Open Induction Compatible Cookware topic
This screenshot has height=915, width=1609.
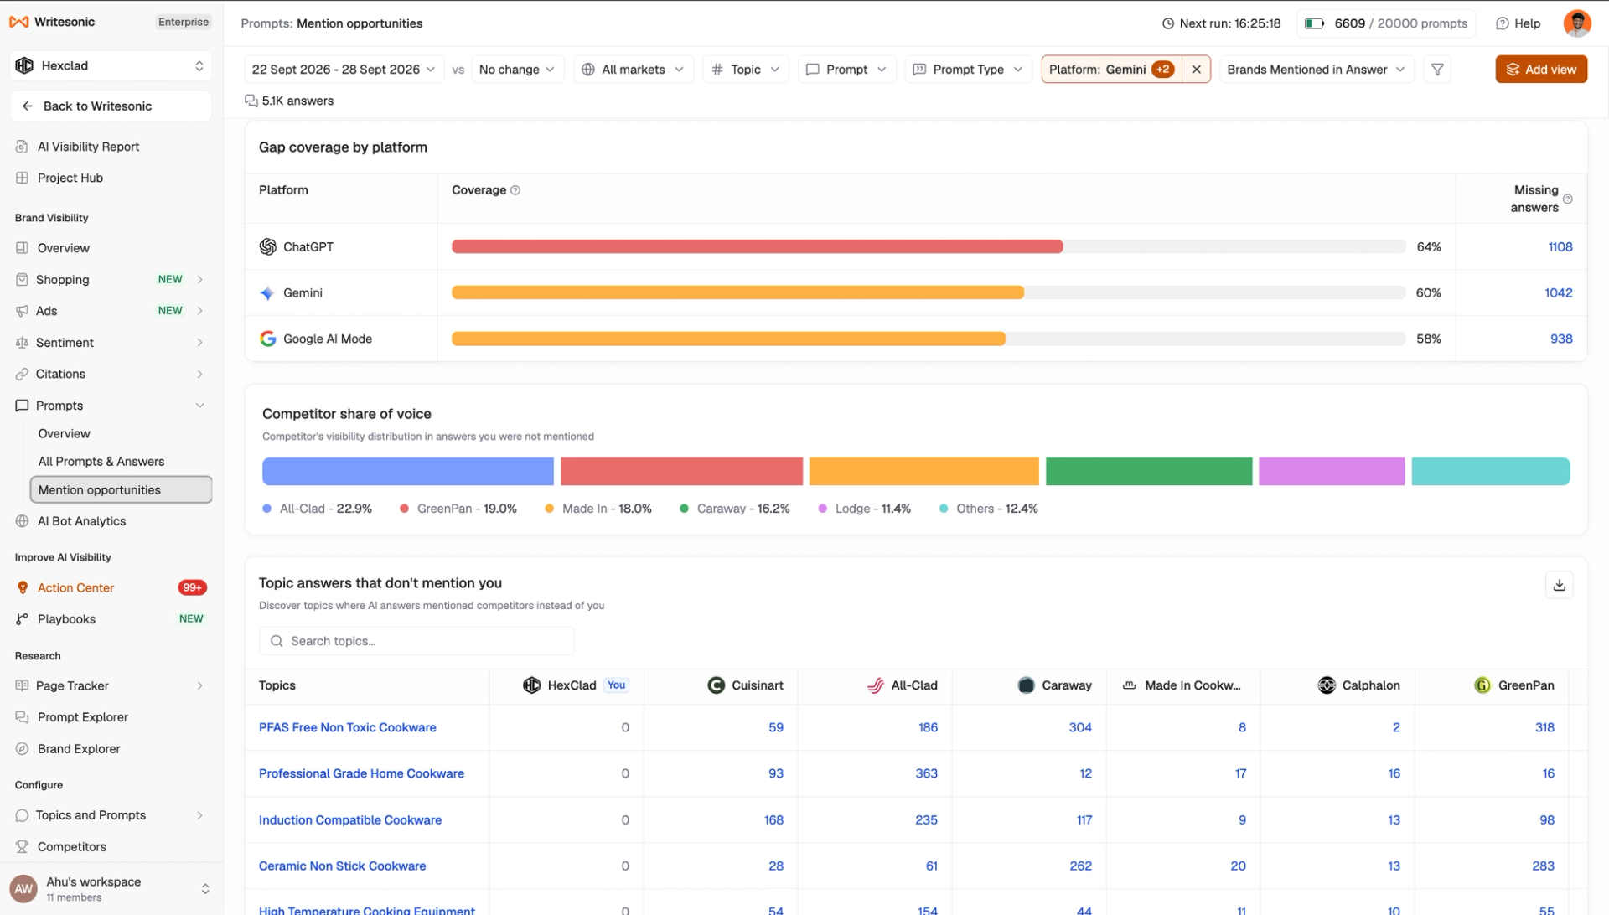pos(350,820)
